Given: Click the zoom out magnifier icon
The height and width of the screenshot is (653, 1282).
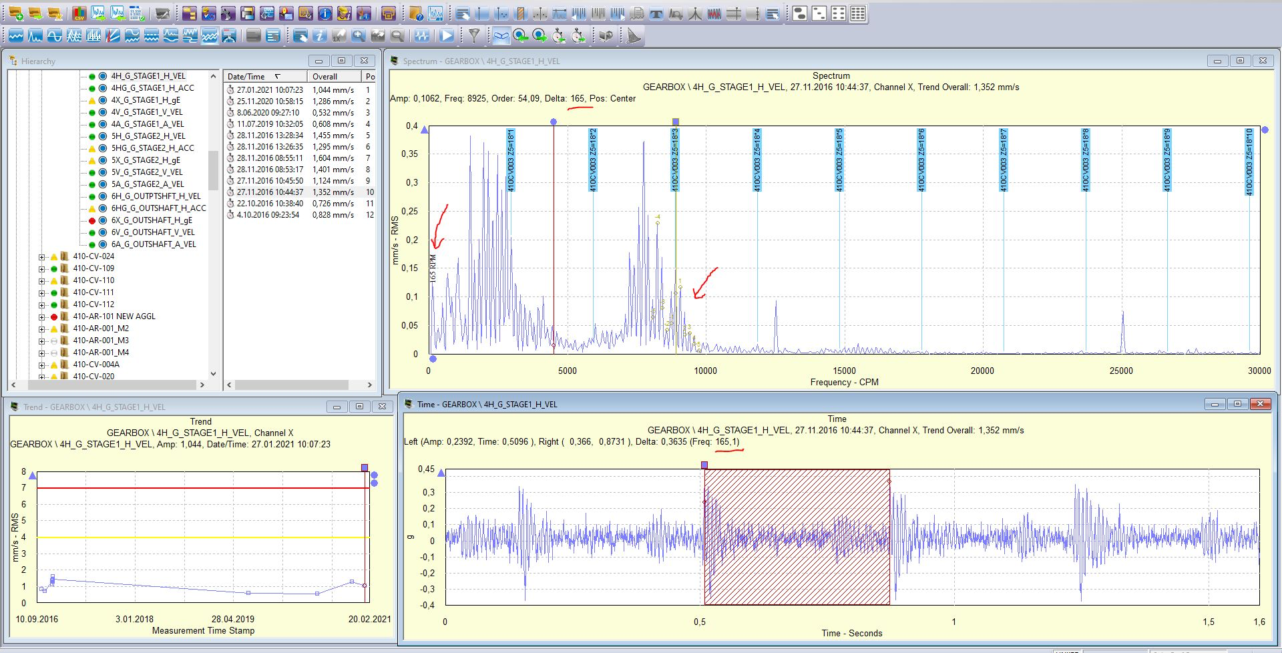Looking at the screenshot, I should 397,35.
